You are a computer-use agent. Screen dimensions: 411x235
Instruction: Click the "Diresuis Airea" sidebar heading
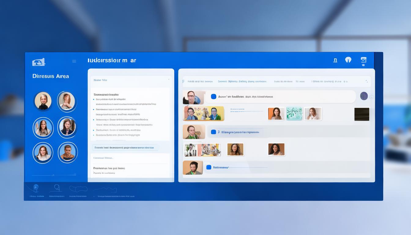tap(50, 76)
